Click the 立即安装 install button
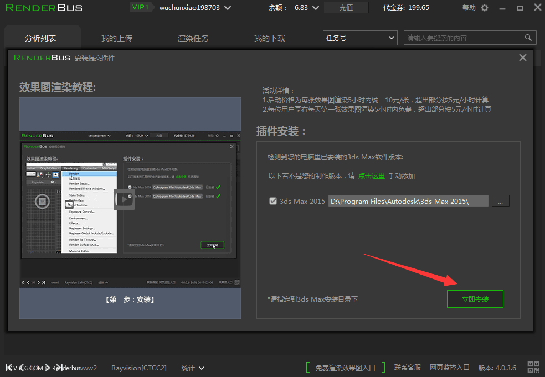This screenshot has width=545, height=377. tap(475, 298)
